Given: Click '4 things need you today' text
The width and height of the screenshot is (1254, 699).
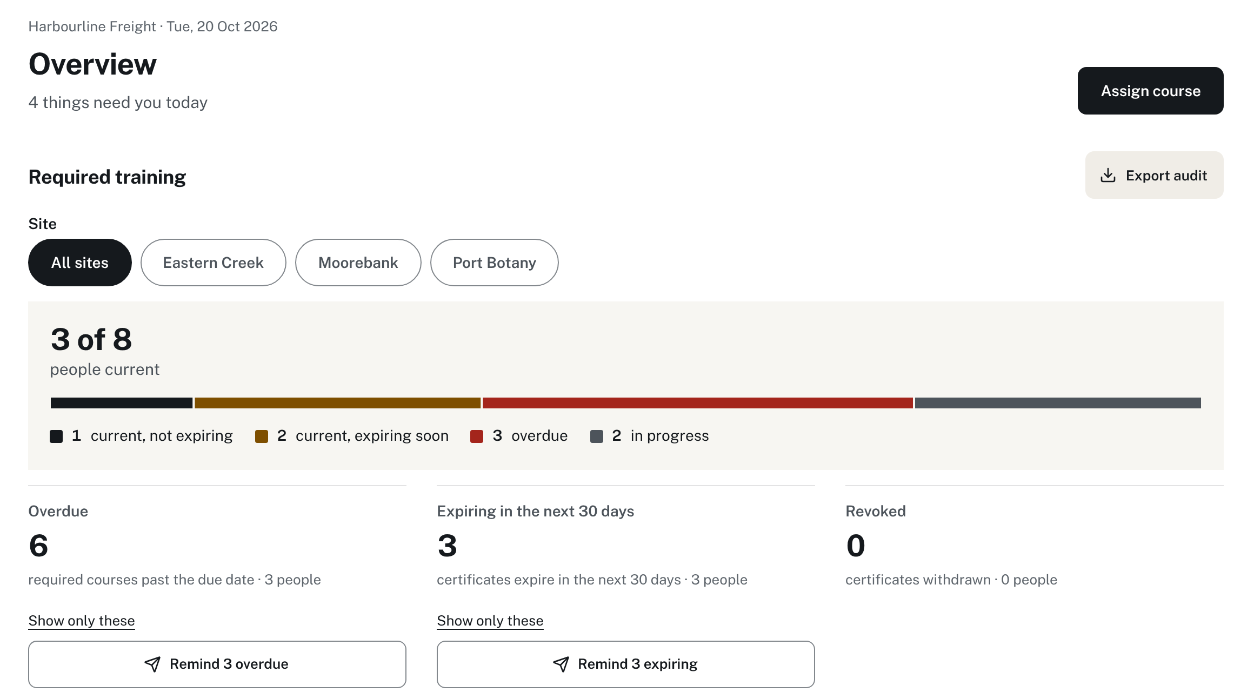Looking at the screenshot, I should [118, 103].
